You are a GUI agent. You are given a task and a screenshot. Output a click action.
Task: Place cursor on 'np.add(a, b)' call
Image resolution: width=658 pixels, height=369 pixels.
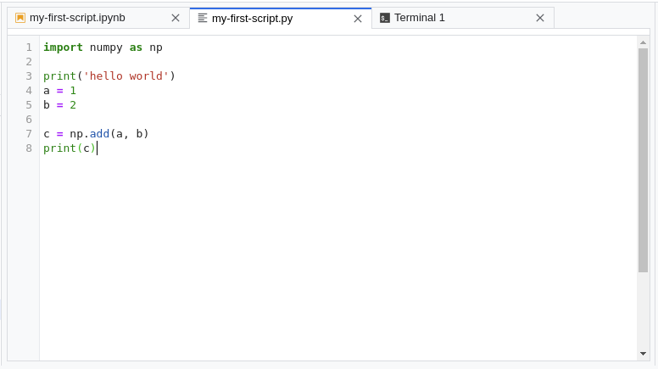(x=109, y=134)
